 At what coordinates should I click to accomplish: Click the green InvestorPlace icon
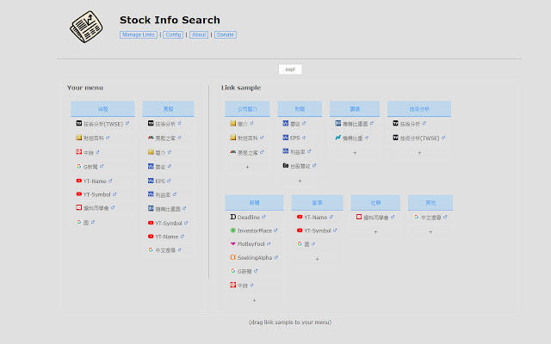point(233,230)
